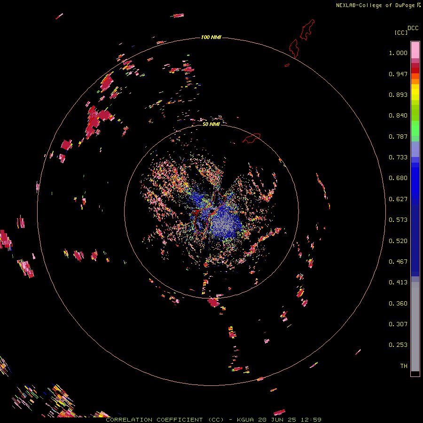
Task: Click the 0.787 legend value
Action: point(398,136)
